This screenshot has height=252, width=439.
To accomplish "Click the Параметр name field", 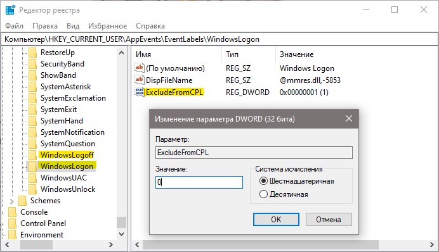I will 254,153.
